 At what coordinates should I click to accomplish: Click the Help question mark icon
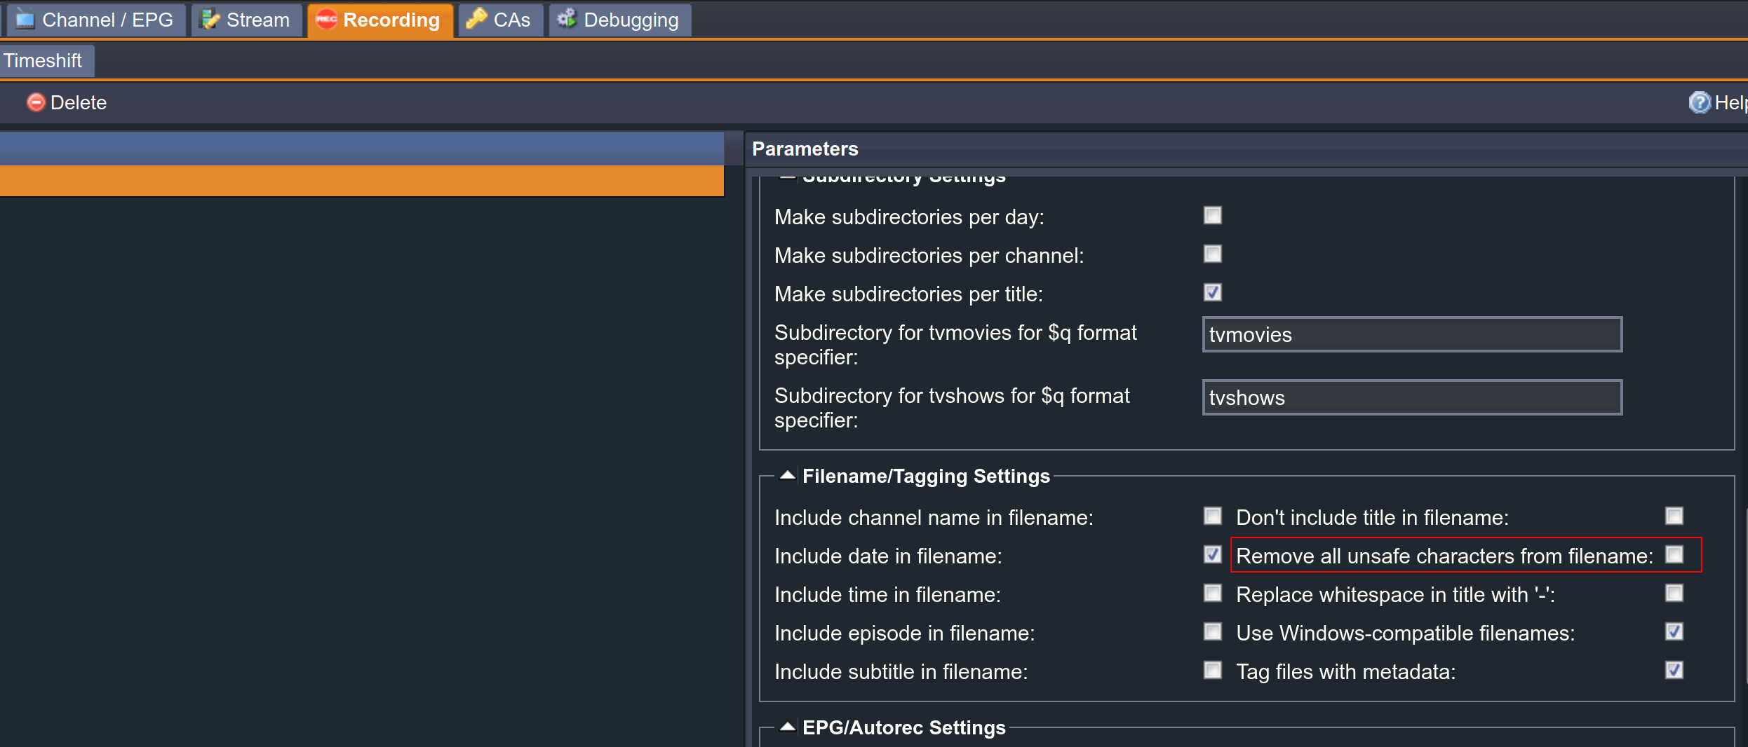(1699, 102)
